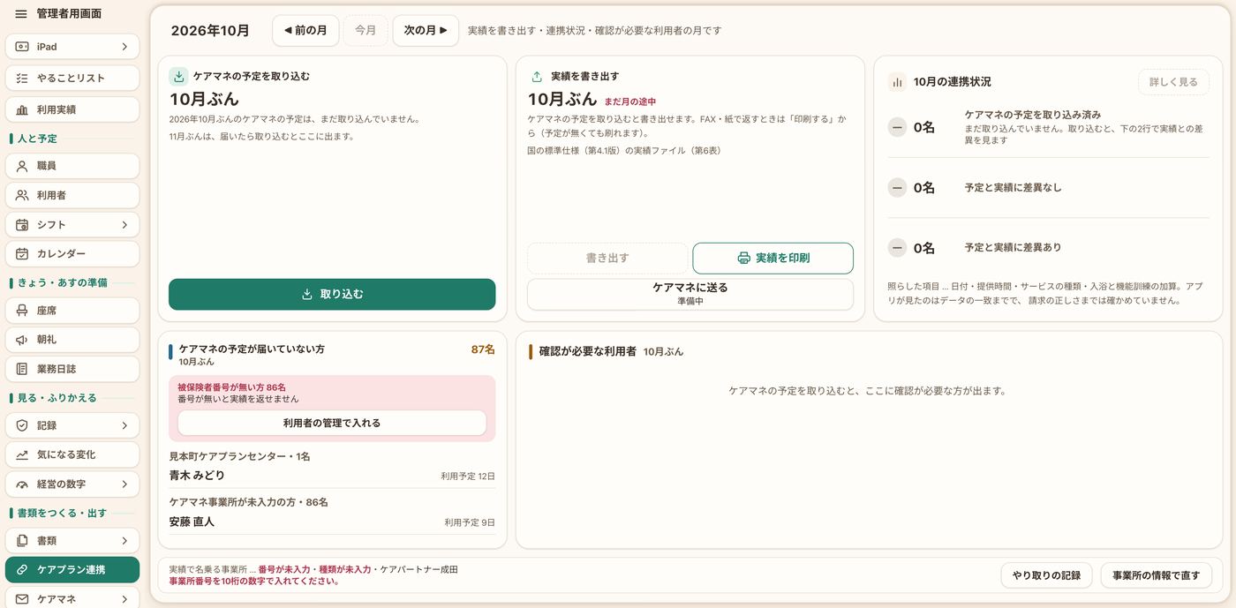Go to the next month with 次の月
This screenshot has height=608, width=1236.
pyautogui.click(x=426, y=30)
